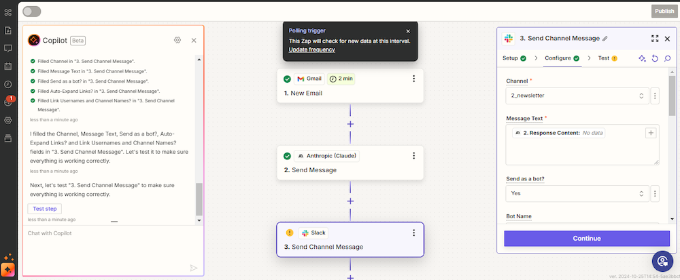
Task: Select the 2. Send Message step card
Action: click(x=350, y=163)
